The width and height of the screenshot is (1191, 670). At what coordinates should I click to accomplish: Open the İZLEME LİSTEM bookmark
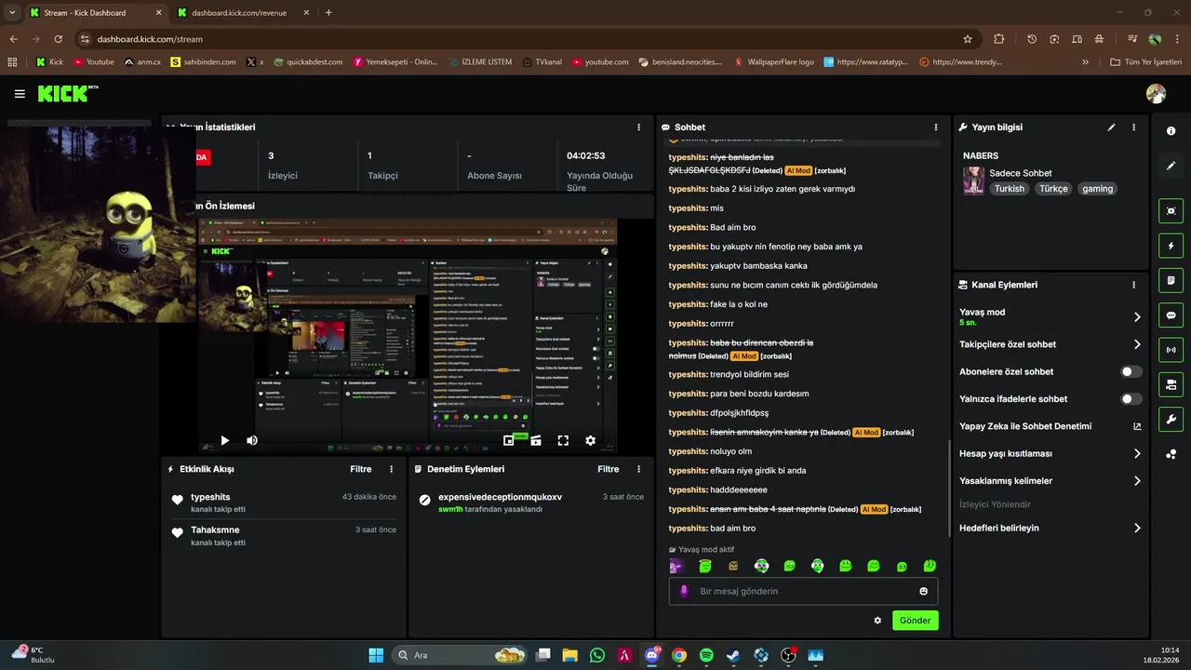click(x=480, y=62)
